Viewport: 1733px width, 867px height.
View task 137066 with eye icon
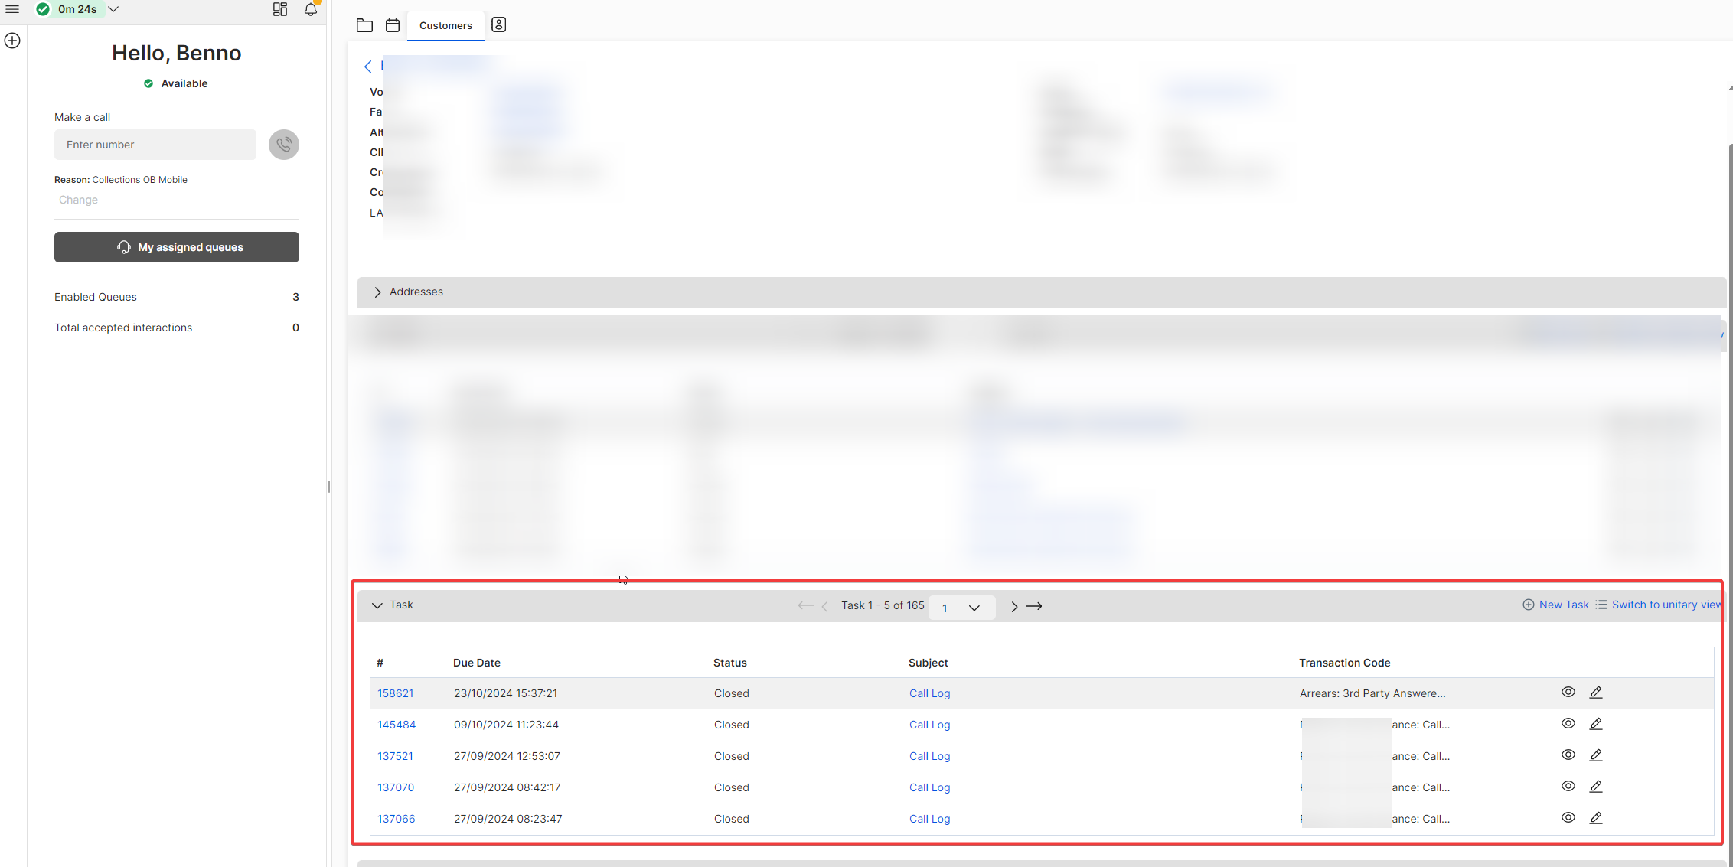pyautogui.click(x=1568, y=817)
